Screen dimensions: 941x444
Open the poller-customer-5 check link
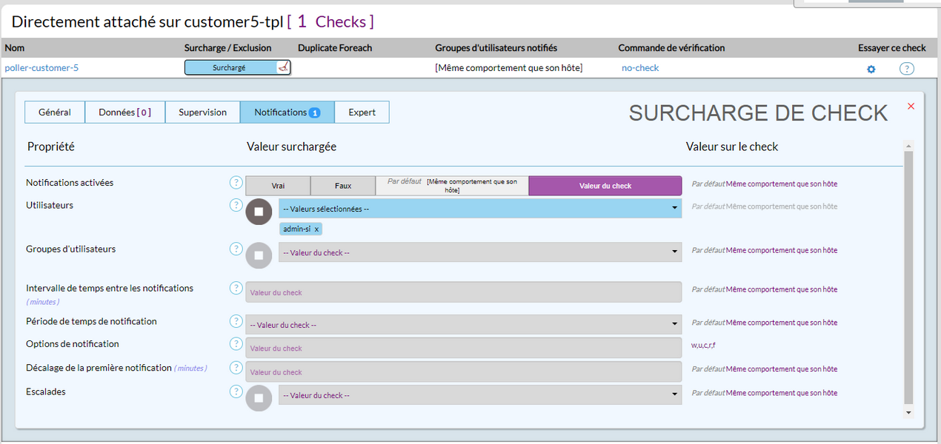tap(41, 68)
